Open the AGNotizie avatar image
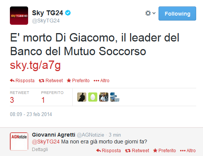 (19, 142)
